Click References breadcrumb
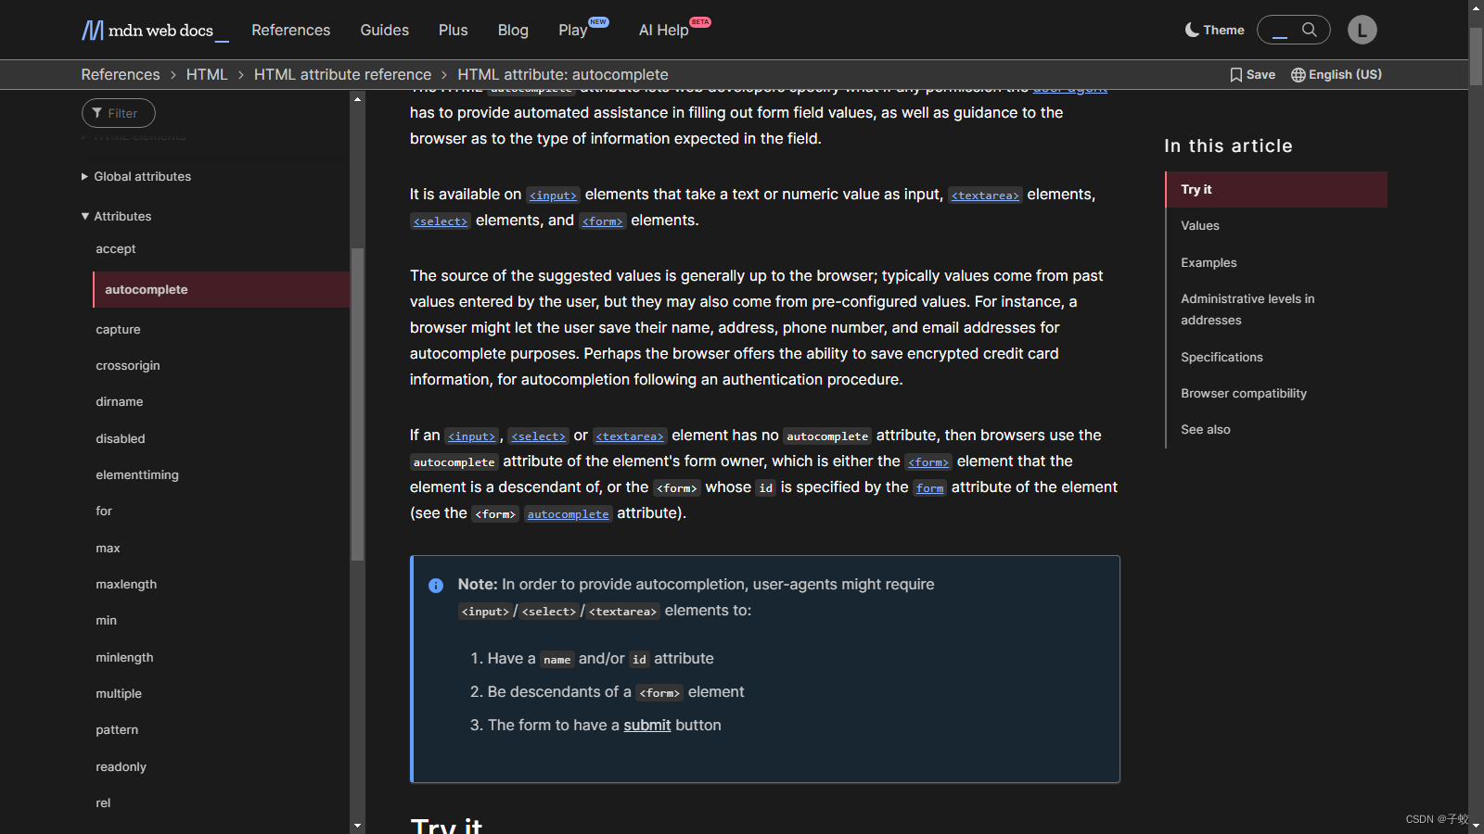Screen dimensions: 1484x834 point(121,74)
